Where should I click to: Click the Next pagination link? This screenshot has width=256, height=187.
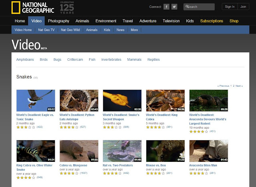(x=239, y=86)
